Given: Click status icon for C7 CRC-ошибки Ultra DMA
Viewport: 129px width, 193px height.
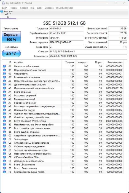Looking at the screenshot, I should click(4, 157).
